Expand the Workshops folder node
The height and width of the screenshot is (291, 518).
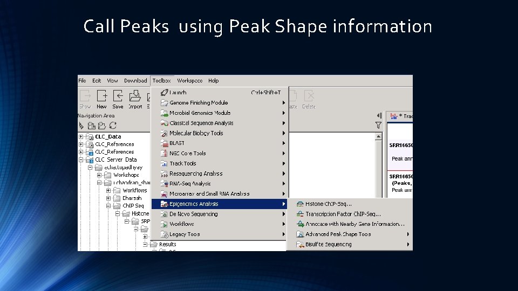tap(99, 175)
